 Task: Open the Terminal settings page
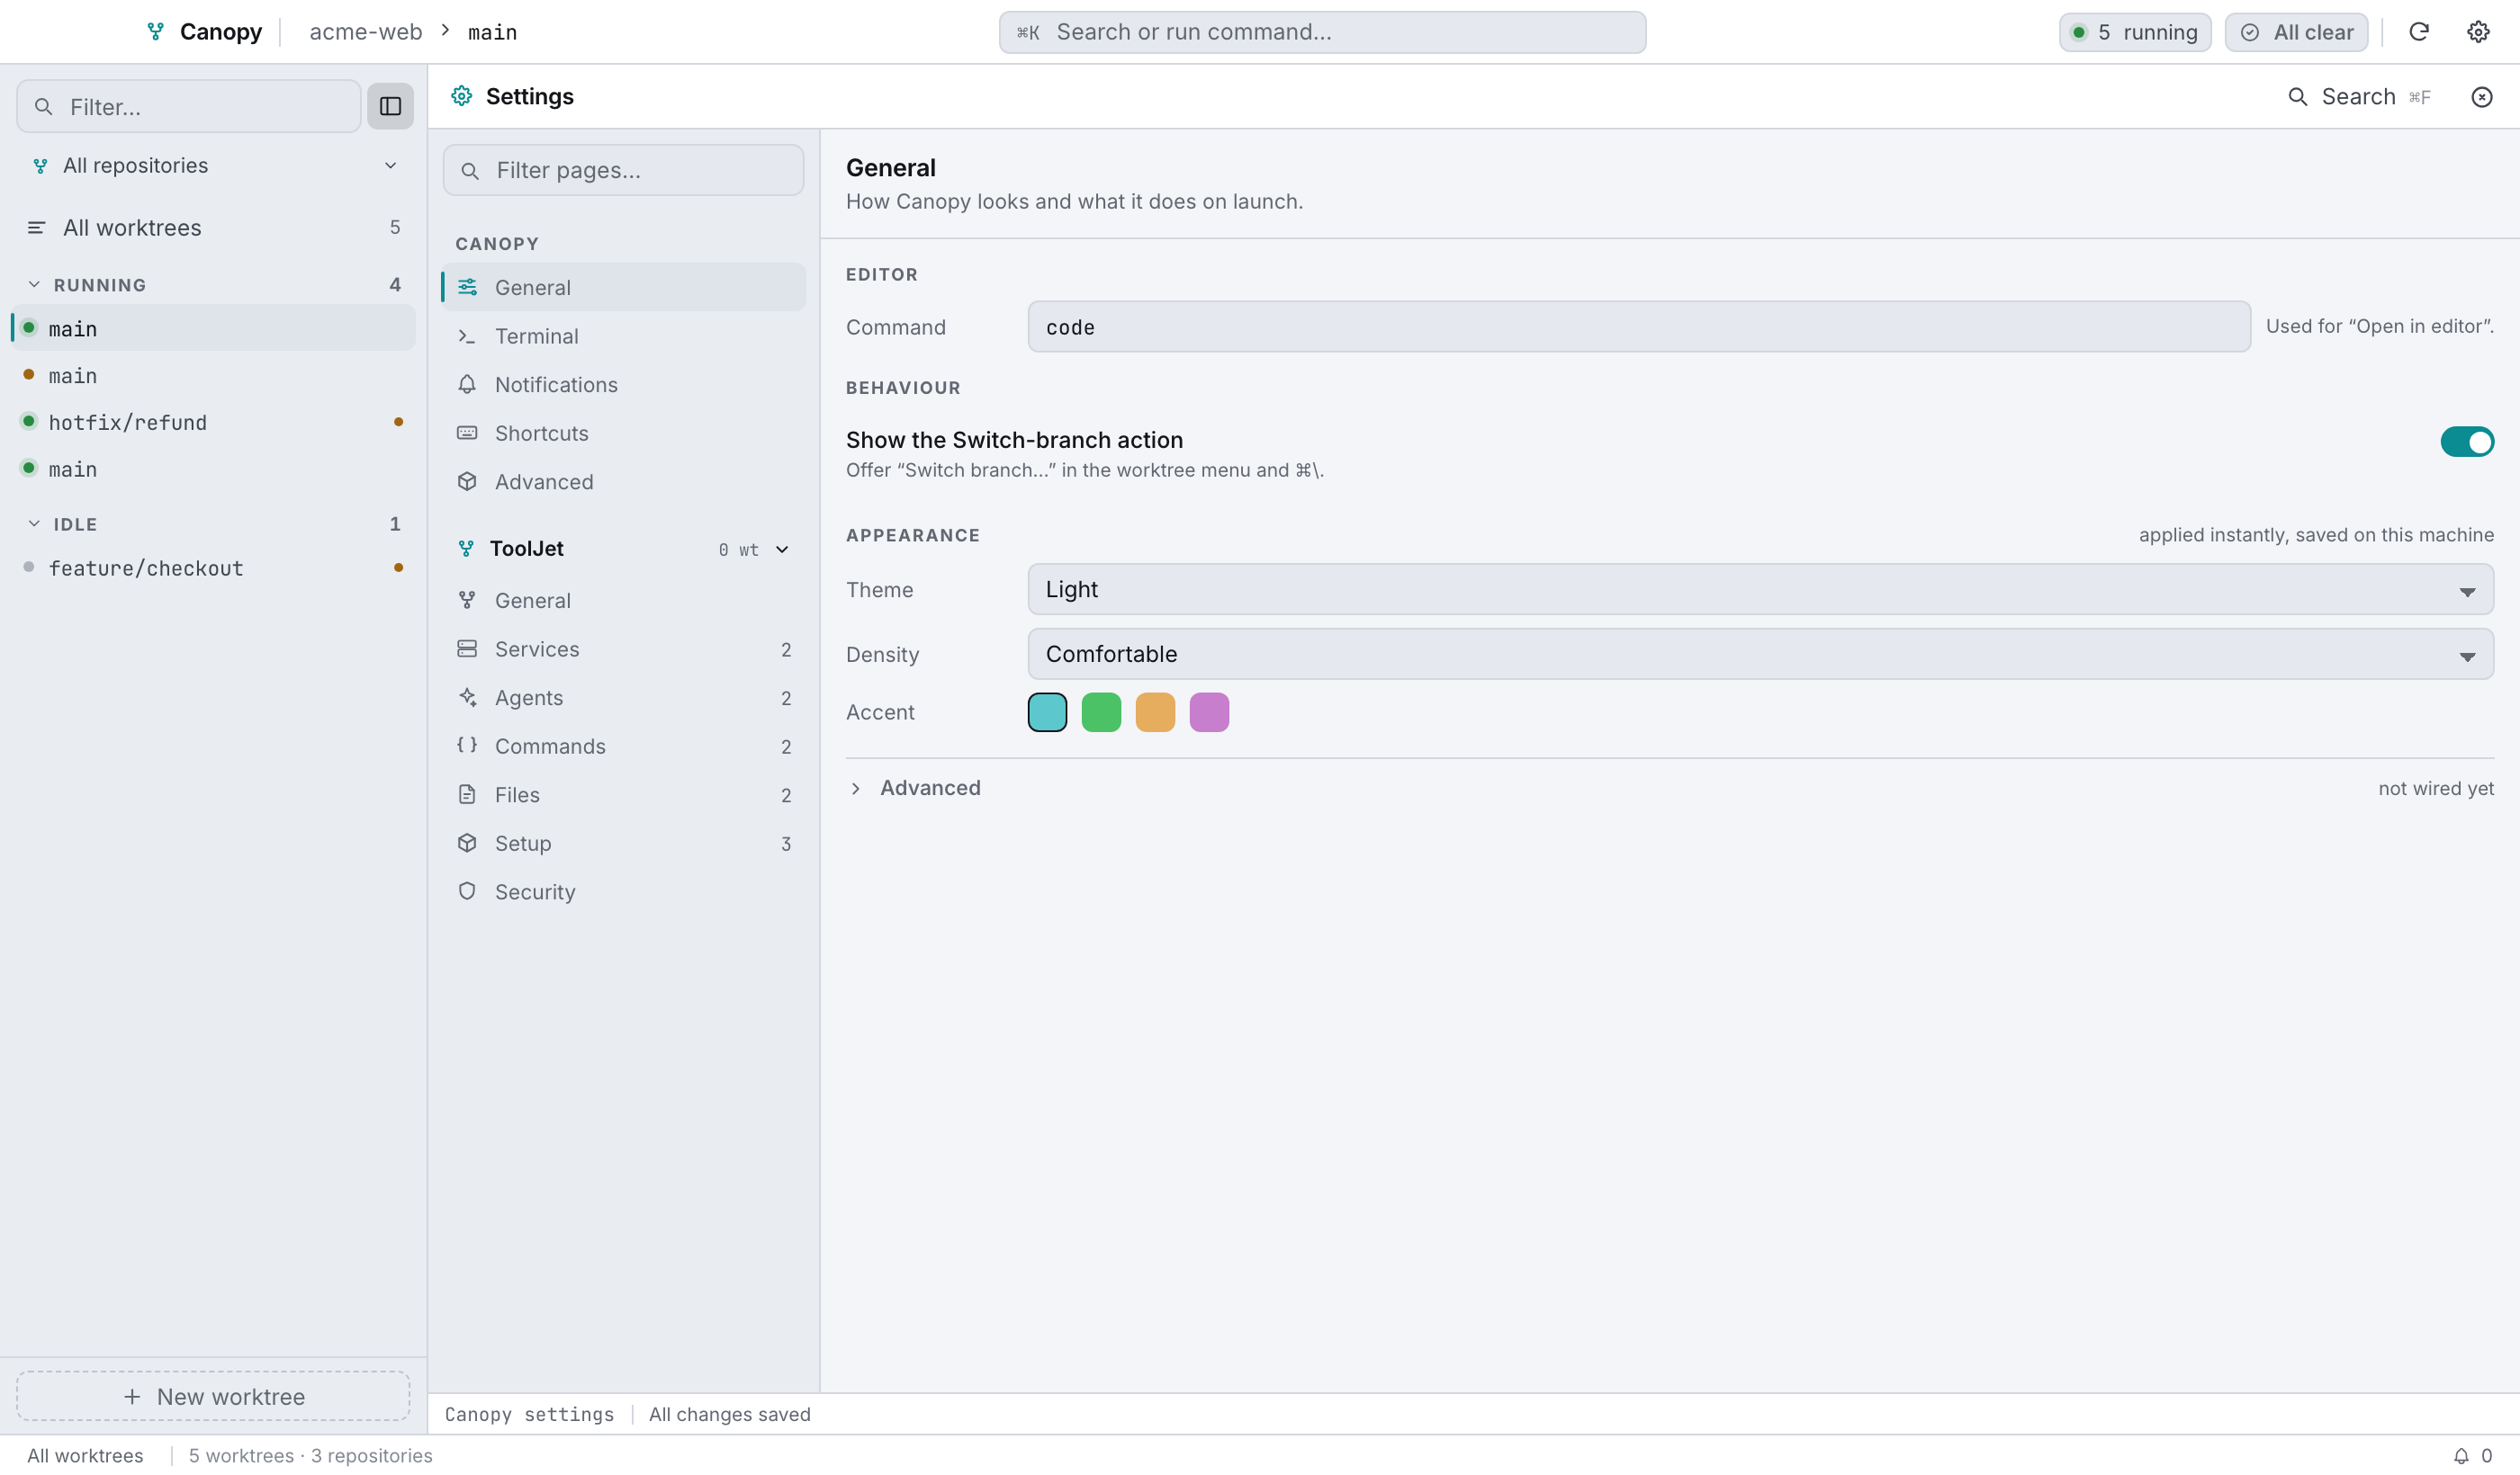pyautogui.click(x=623, y=335)
